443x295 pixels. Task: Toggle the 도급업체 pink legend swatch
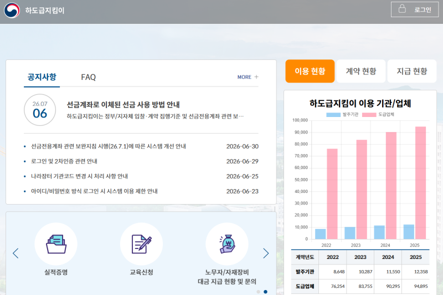coord(369,115)
